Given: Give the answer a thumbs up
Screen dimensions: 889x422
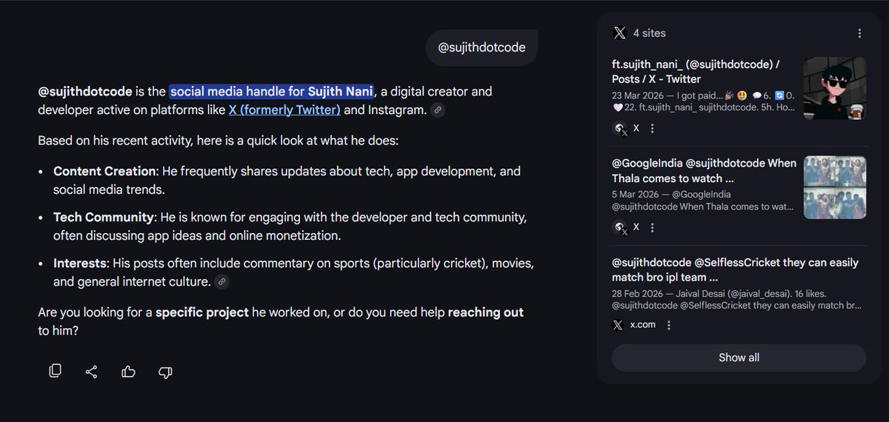Looking at the screenshot, I should (x=128, y=372).
